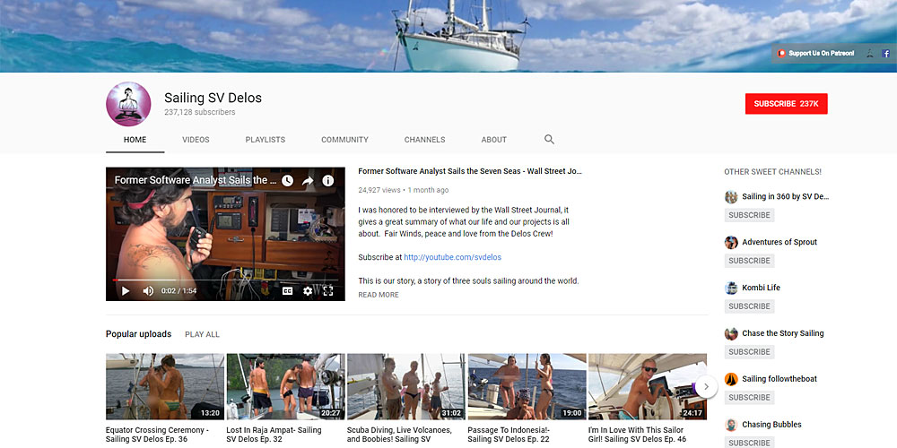
Task: Click the Sailing SV Delos channel avatar
Action: [128, 104]
